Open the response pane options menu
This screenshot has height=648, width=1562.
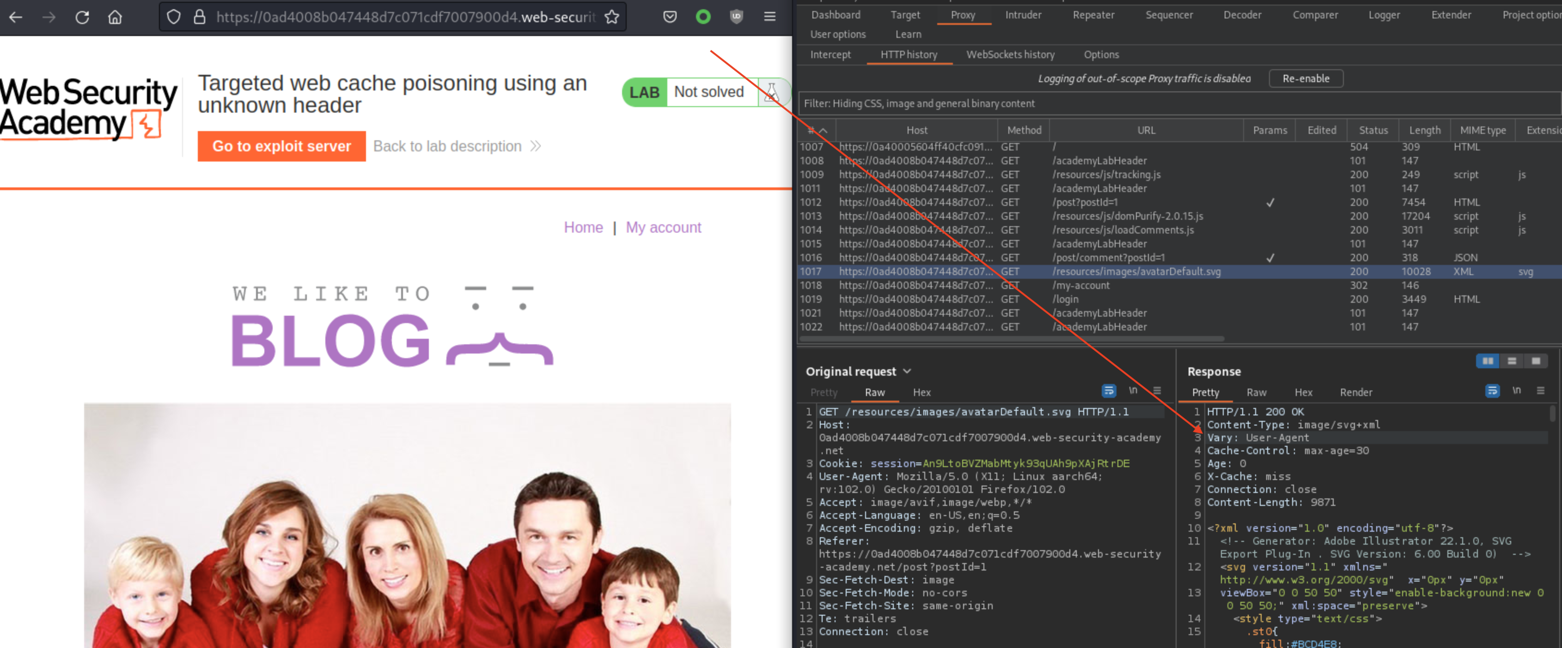1540,391
